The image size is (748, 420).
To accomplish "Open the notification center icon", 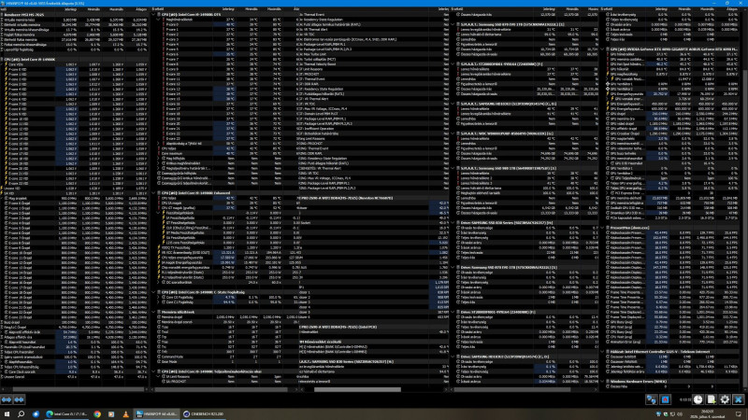I will click(739, 414).
